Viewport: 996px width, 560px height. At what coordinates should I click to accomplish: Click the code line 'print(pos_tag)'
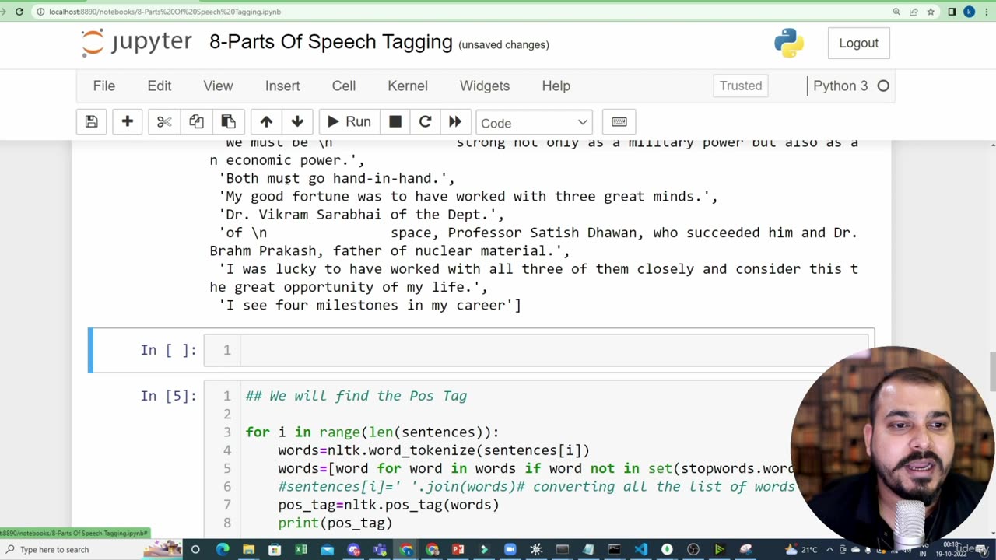click(335, 523)
